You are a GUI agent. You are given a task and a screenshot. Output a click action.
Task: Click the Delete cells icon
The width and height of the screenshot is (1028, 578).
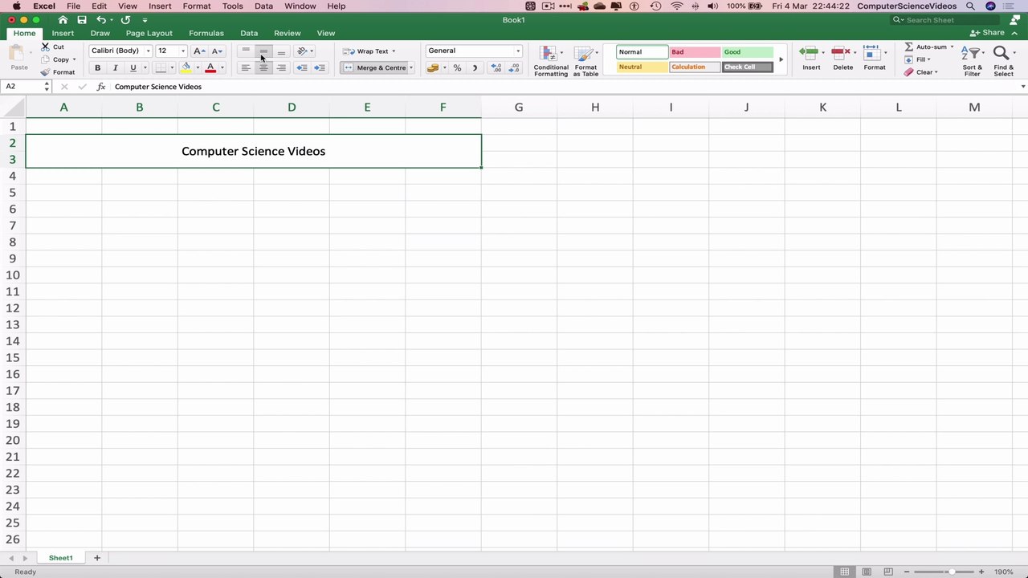point(841,53)
